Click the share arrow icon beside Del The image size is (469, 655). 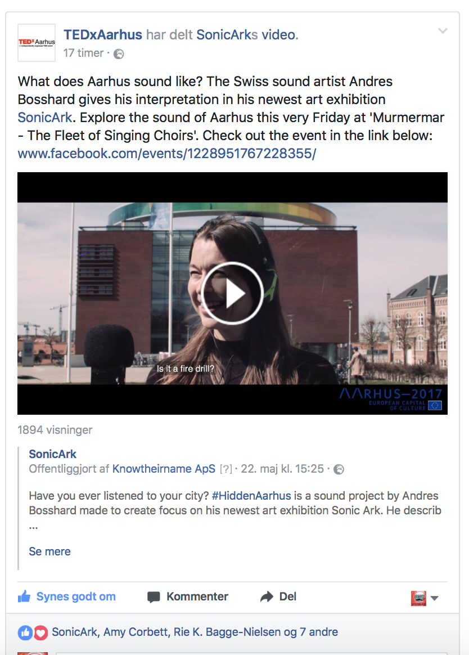click(267, 597)
